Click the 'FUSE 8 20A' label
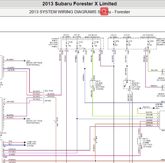 [x=117, y=43]
